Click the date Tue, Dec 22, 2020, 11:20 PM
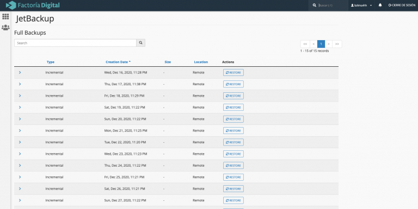This screenshot has height=209, width=418. (x=125, y=142)
